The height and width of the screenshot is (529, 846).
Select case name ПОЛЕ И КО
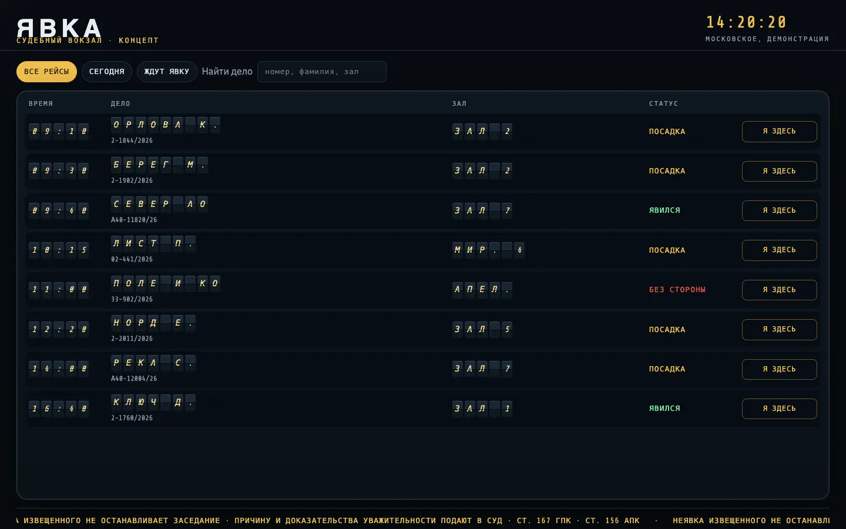tap(166, 283)
